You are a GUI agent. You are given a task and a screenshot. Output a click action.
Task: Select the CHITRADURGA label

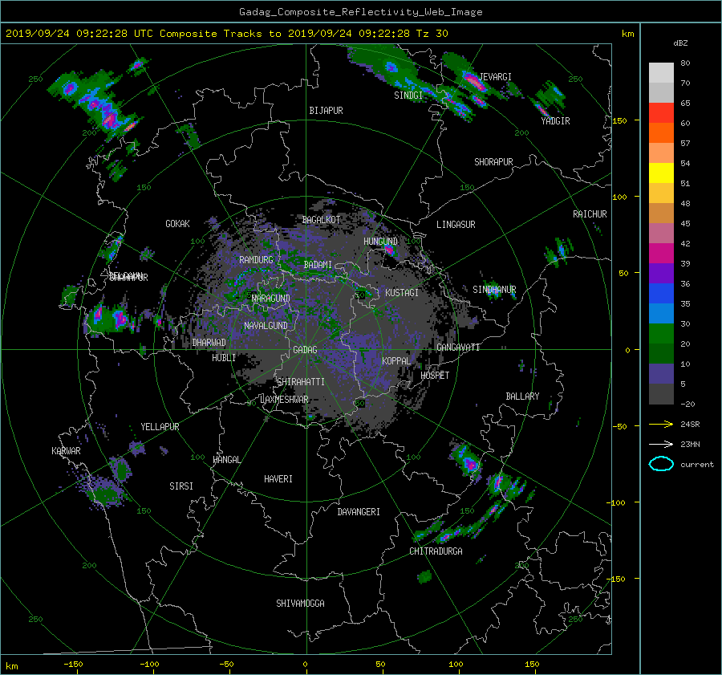point(436,551)
